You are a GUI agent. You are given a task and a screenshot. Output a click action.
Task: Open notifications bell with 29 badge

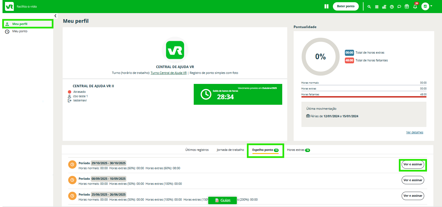415,7
